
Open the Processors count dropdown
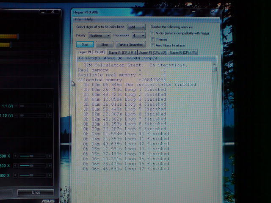click(138, 36)
